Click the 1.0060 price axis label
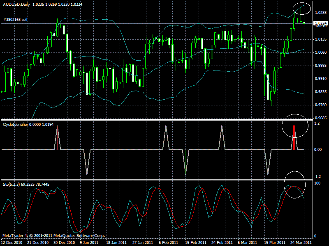Viewport: 329px width, 246px height. pyautogui.click(x=321, y=52)
